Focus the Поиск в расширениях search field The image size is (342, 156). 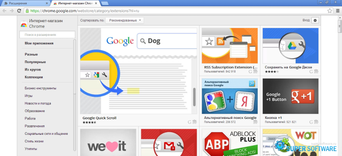[47, 35]
